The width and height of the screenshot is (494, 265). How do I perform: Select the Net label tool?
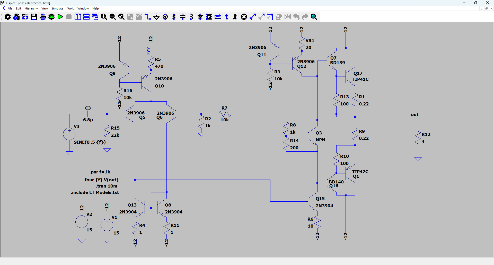[x=218, y=17]
